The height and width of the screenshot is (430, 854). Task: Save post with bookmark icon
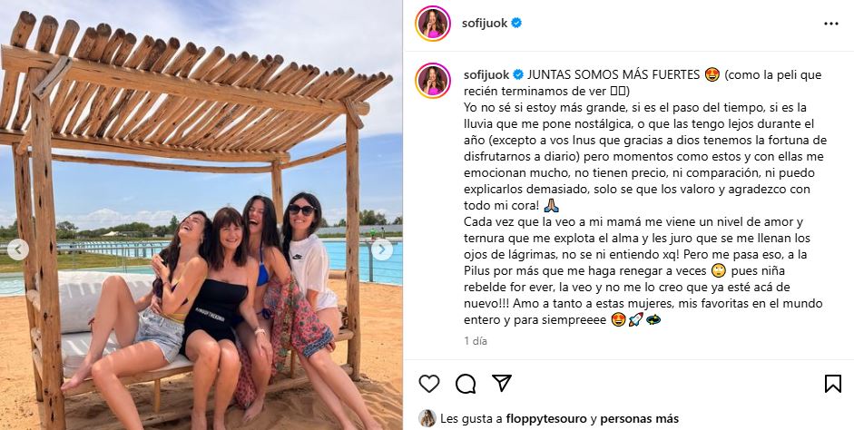point(833,384)
